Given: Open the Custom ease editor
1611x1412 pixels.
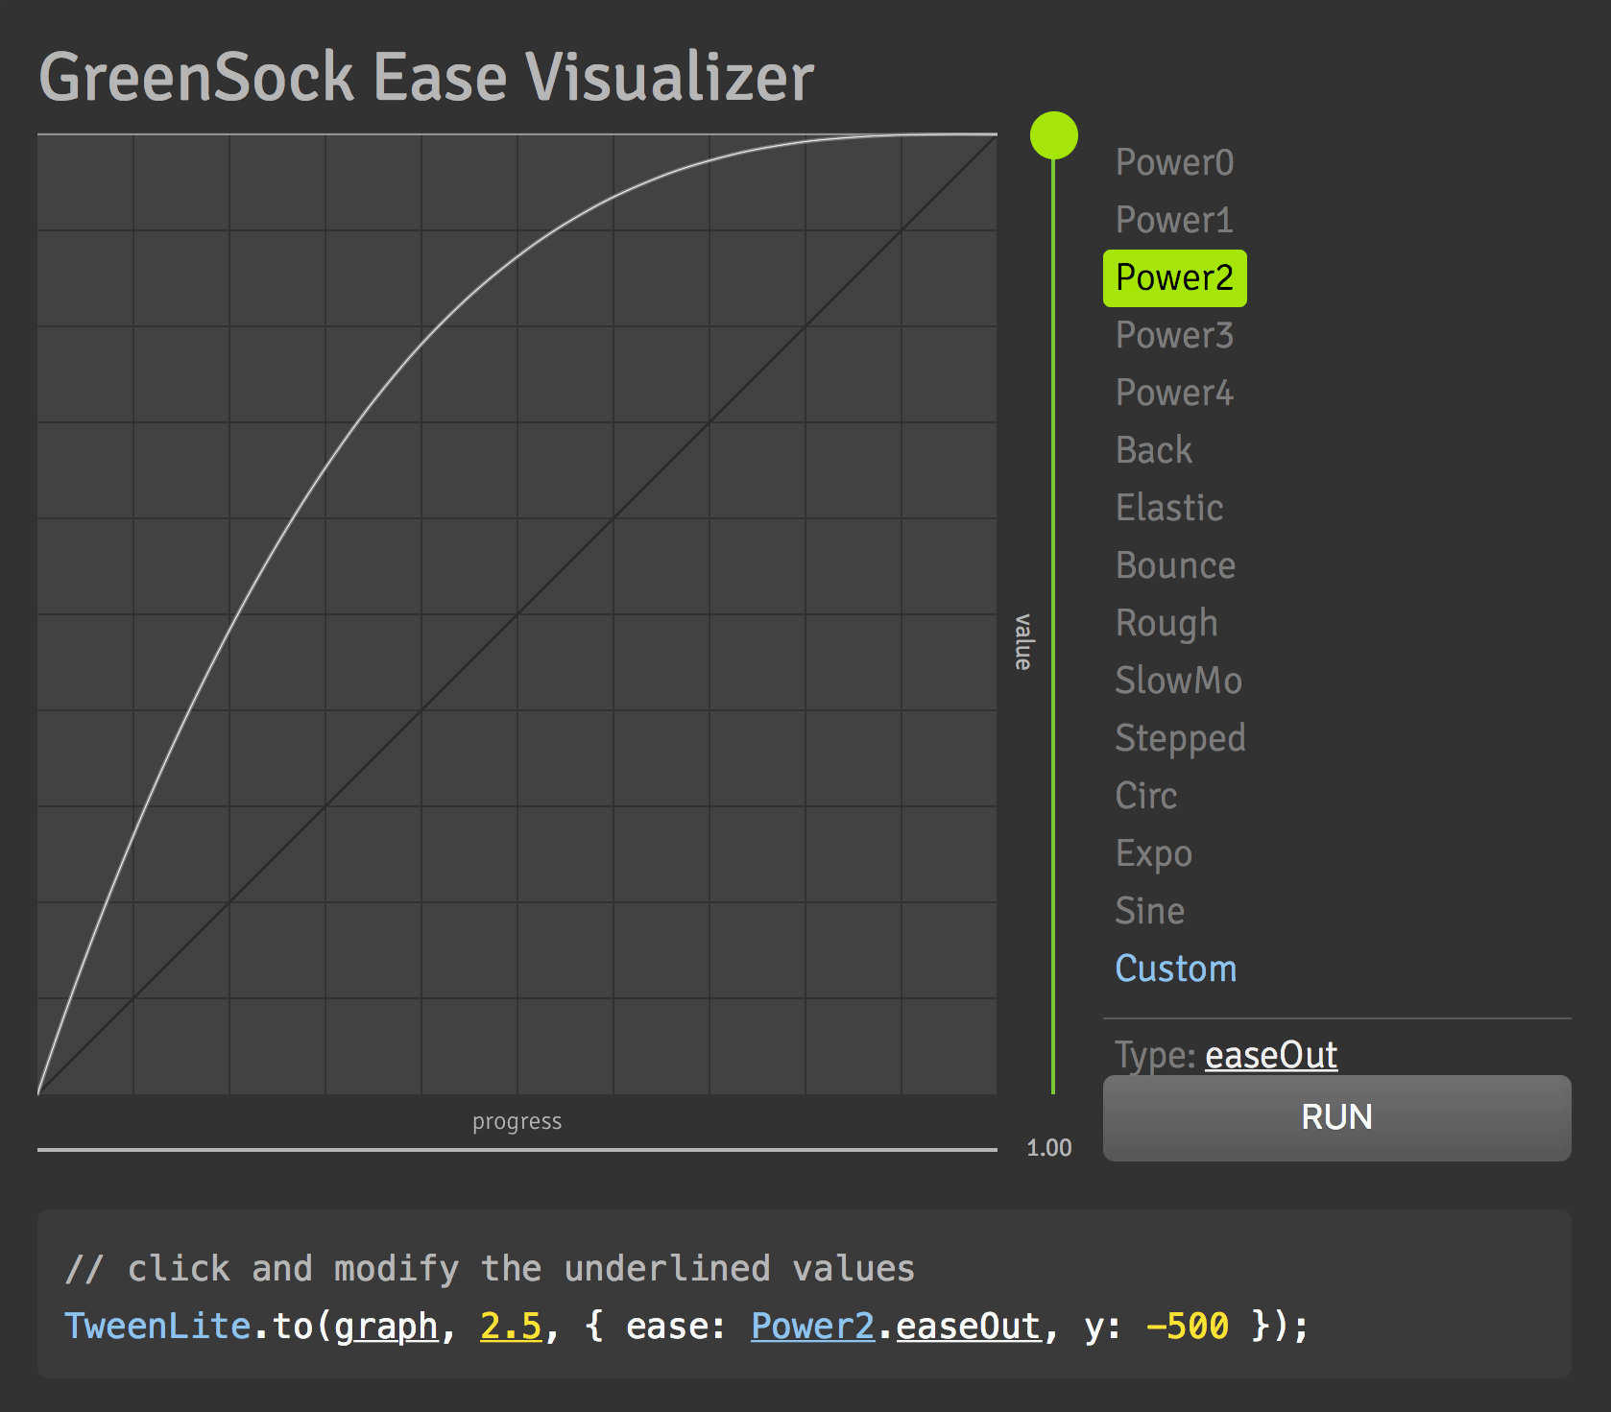Looking at the screenshot, I should pos(1176,969).
